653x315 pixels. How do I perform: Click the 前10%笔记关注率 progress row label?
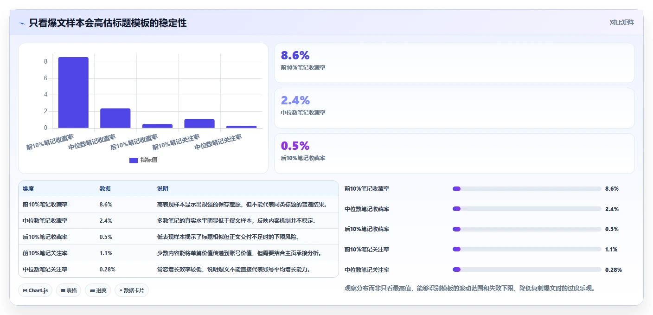[x=367, y=250]
